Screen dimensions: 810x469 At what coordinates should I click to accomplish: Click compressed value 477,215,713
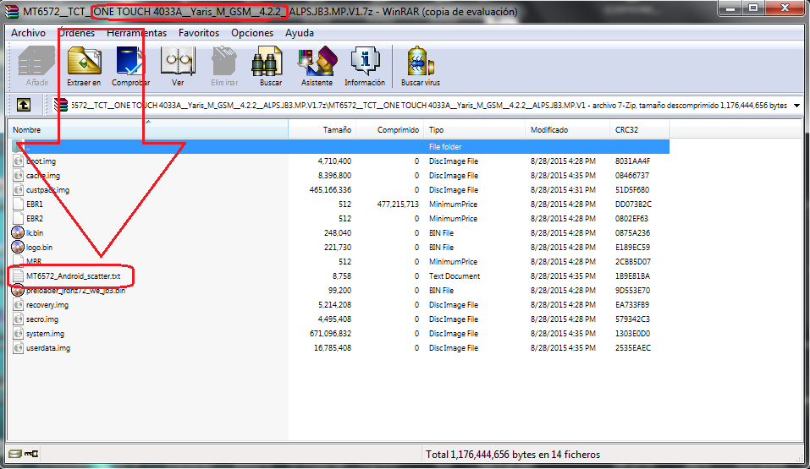[398, 204]
